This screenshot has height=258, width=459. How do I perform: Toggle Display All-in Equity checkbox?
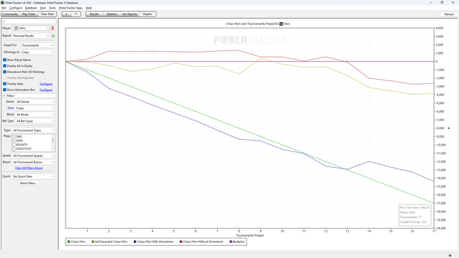click(5, 66)
